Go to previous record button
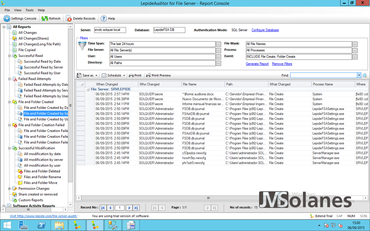This screenshot has width=370, height=231. [110, 208]
